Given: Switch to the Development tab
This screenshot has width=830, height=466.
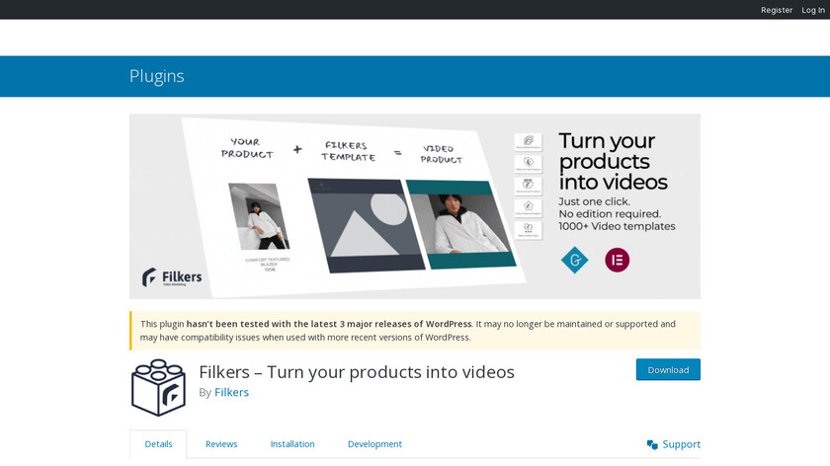Looking at the screenshot, I should tap(374, 444).
